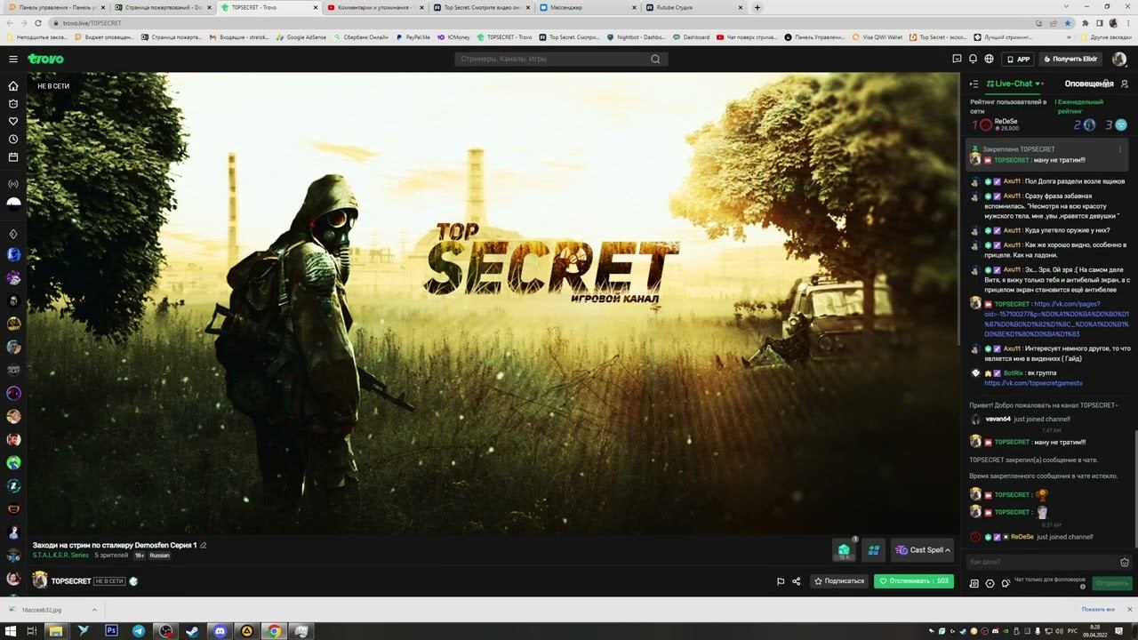Viewport: 1138px width, 640px height.
Task: Switch to the Комментарии и упоминания tab
Action: (376, 7)
